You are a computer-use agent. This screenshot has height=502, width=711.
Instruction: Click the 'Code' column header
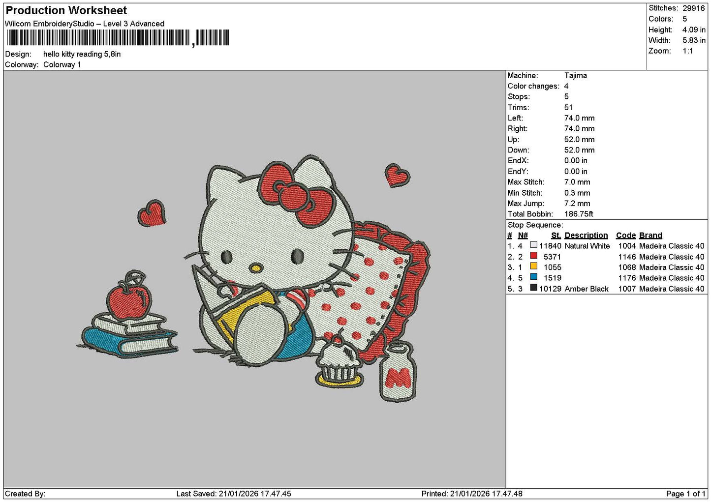coord(626,236)
